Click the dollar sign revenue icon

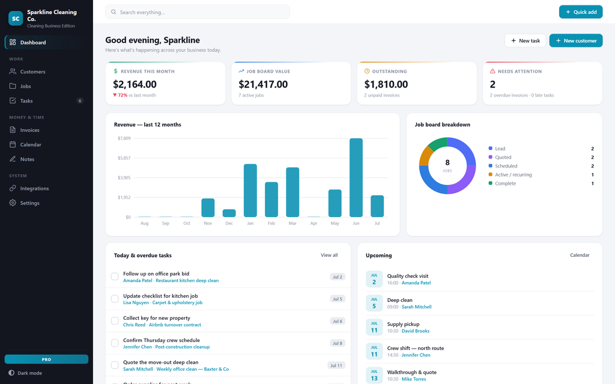click(116, 71)
